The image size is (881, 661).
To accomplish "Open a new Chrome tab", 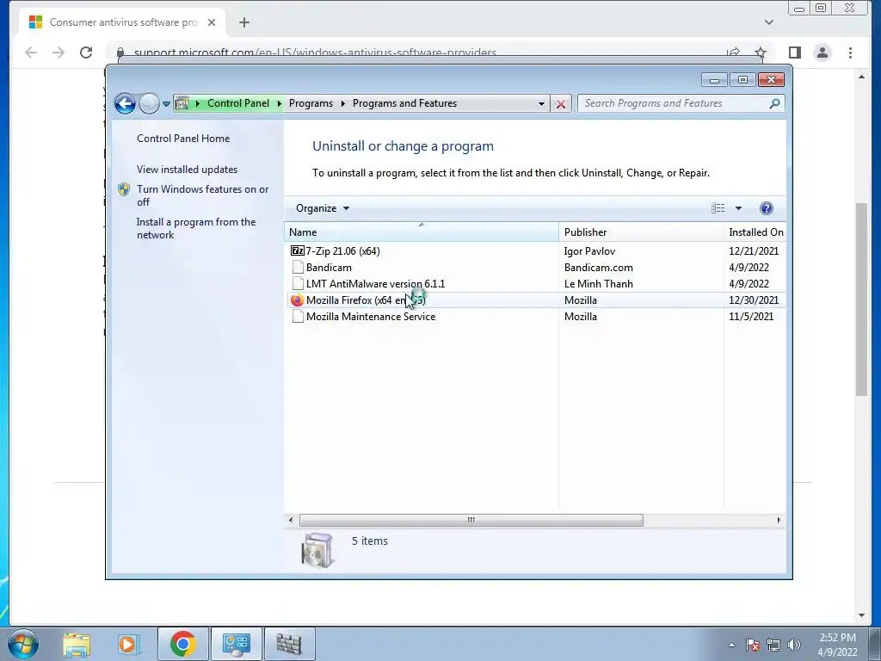I will point(243,22).
